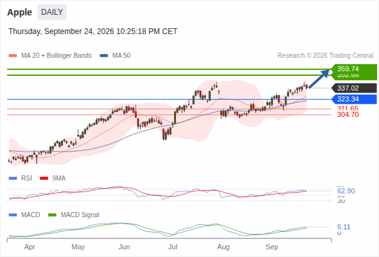Click the Jun axis label
The image size is (379, 257).
(124, 247)
